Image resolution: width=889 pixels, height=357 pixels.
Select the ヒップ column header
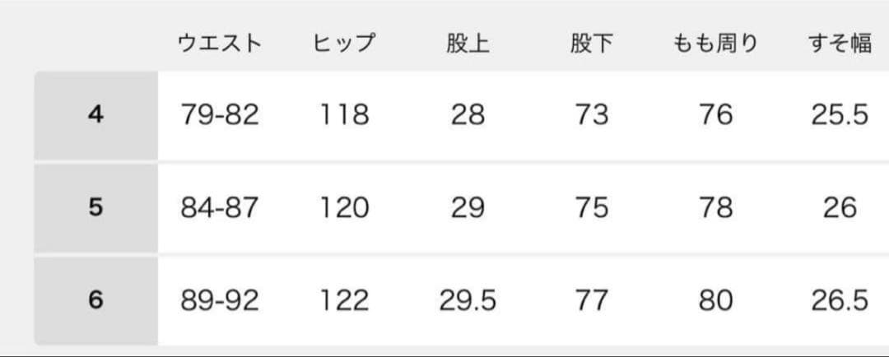(344, 44)
